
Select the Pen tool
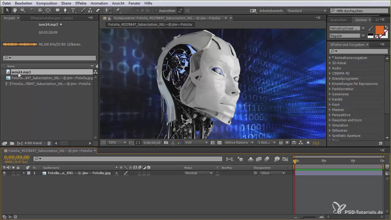click(x=65, y=10)
